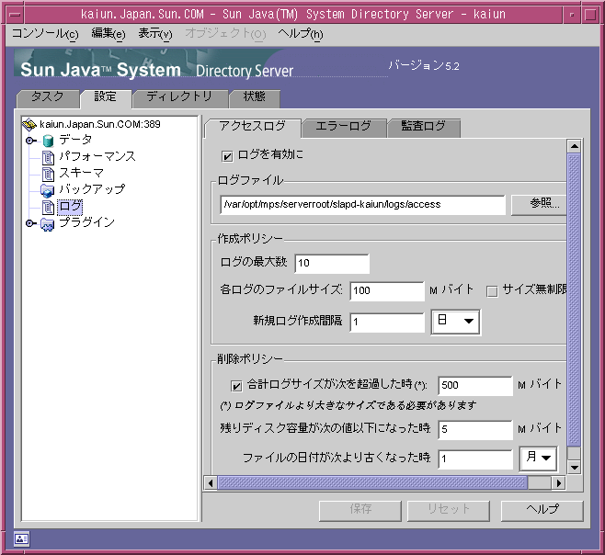Toggle the ログを有効に checkbox

tap(227, 156)
